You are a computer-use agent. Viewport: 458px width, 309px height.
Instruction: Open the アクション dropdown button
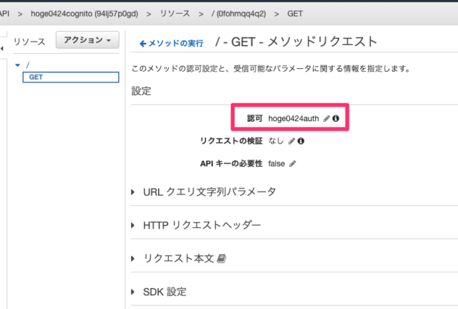(x=87, y=40)
